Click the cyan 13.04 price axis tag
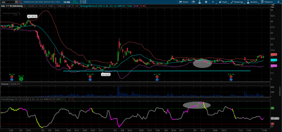Viewport: 282px width, 132px height. [273, 60]
